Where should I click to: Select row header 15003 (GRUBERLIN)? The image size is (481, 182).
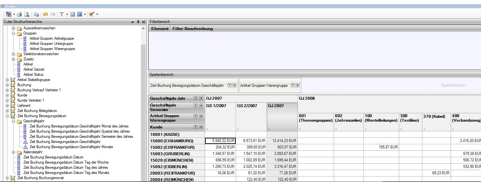(177, 154)
